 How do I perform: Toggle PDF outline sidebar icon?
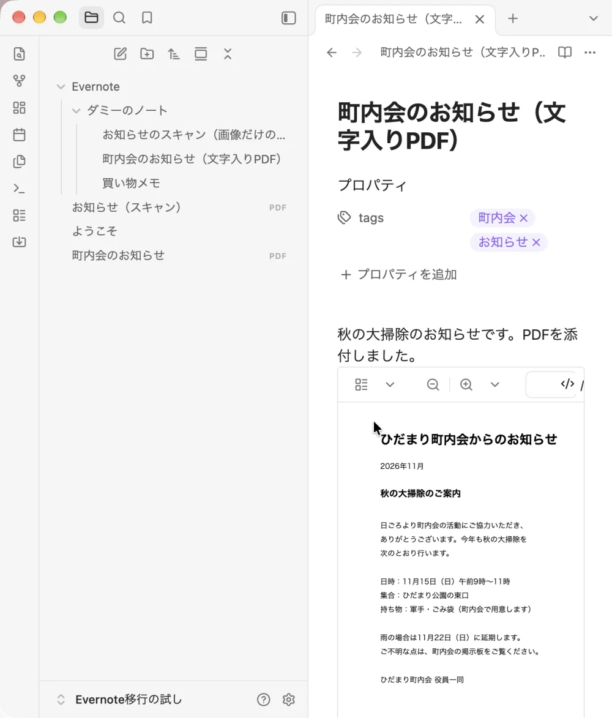click(x=361, y=384)
